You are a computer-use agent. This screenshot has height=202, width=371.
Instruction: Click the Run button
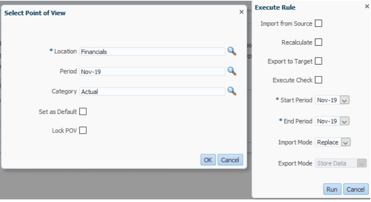[x=332, y=189]
